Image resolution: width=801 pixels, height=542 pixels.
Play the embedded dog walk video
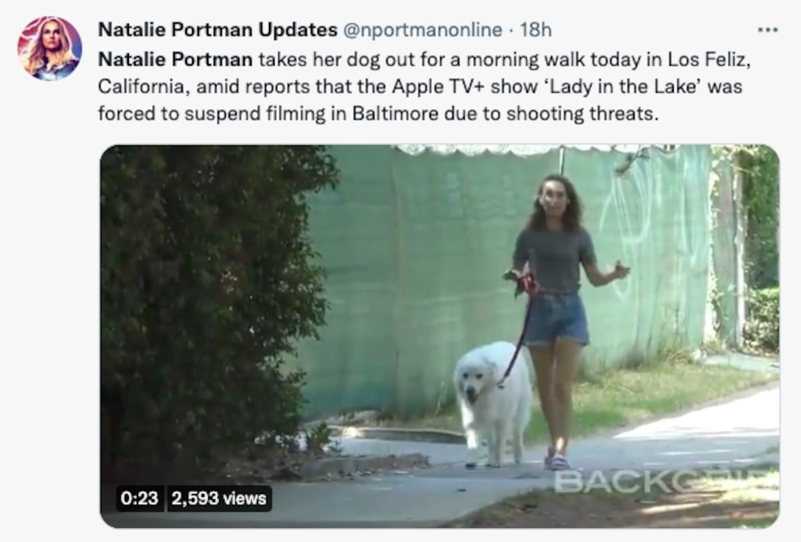[439, 336]
